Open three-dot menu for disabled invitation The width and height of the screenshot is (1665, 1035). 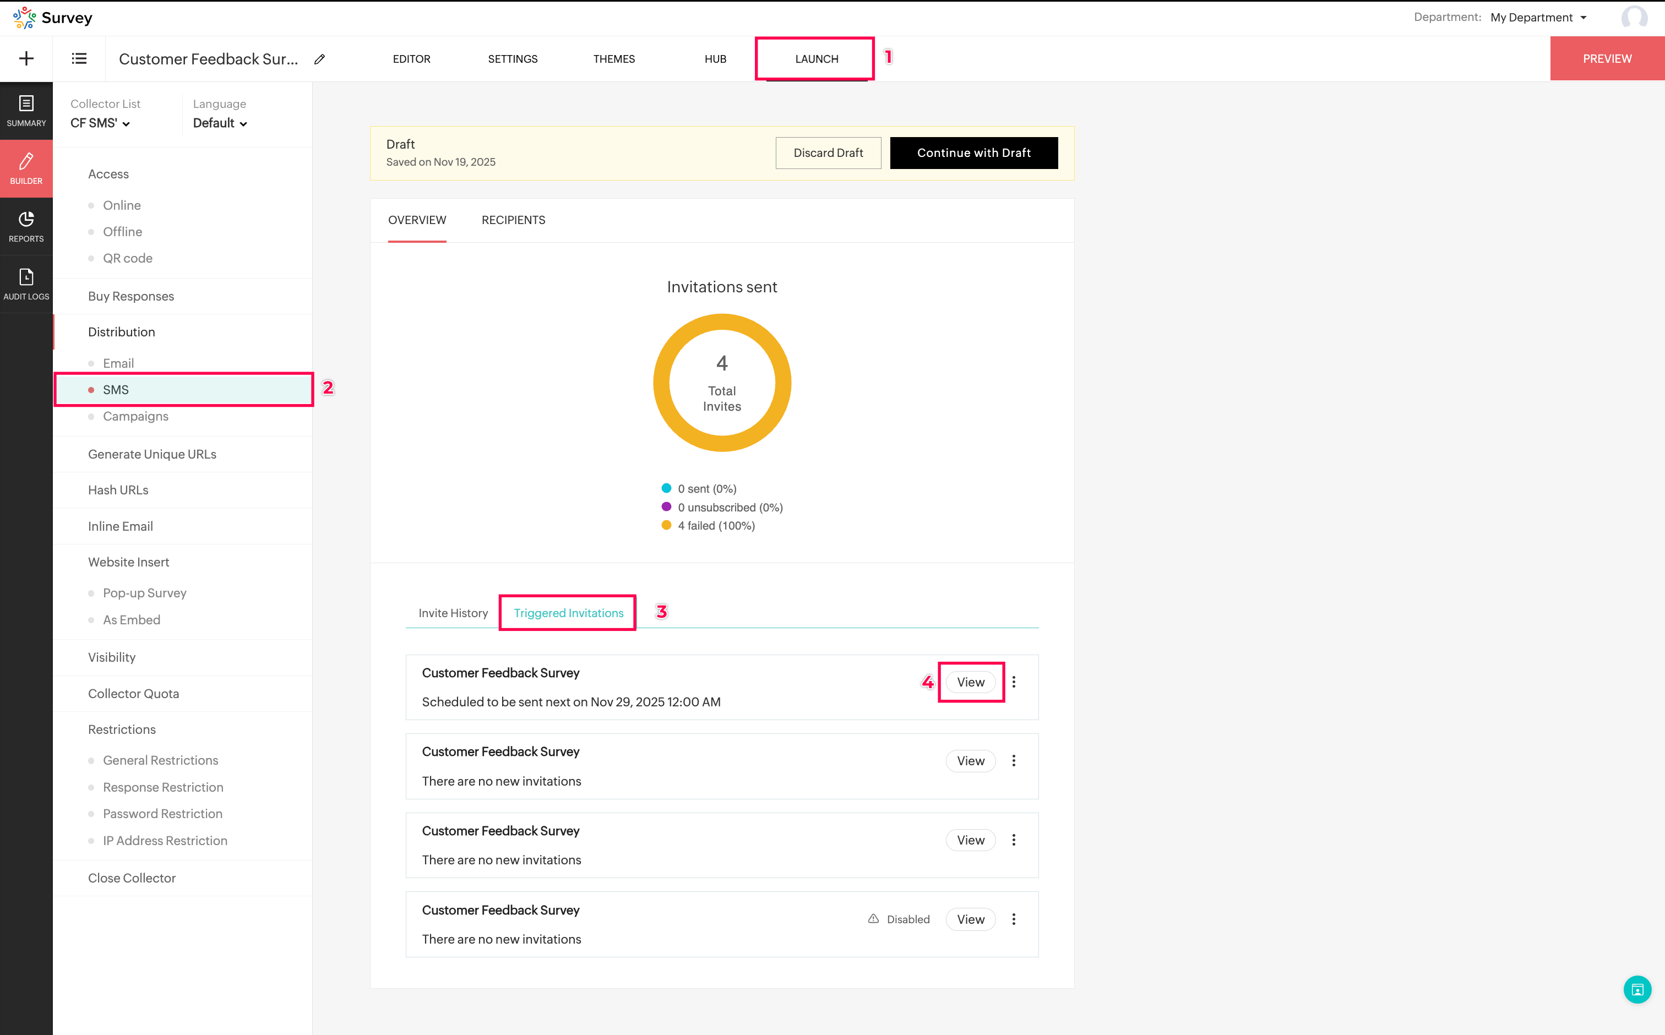1013,919
